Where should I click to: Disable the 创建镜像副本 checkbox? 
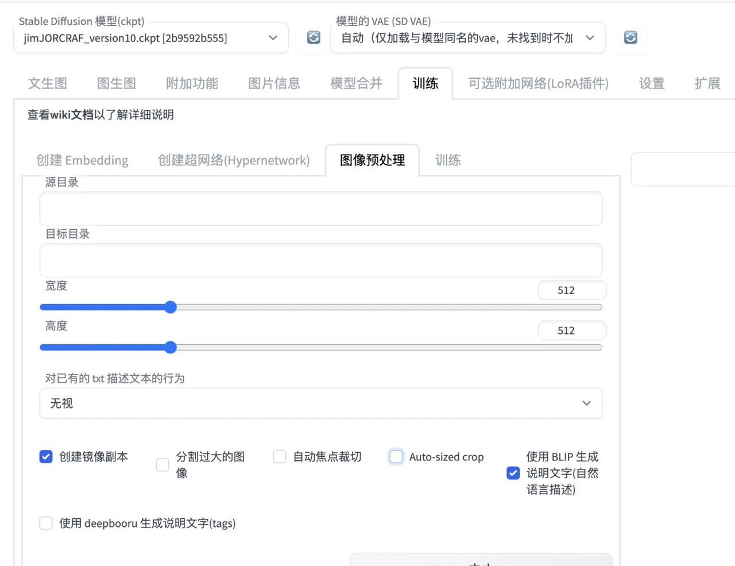pyautogui.click(x=46, y=457)
